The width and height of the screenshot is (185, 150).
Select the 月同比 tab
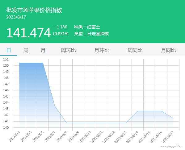(x=169, y=50)
